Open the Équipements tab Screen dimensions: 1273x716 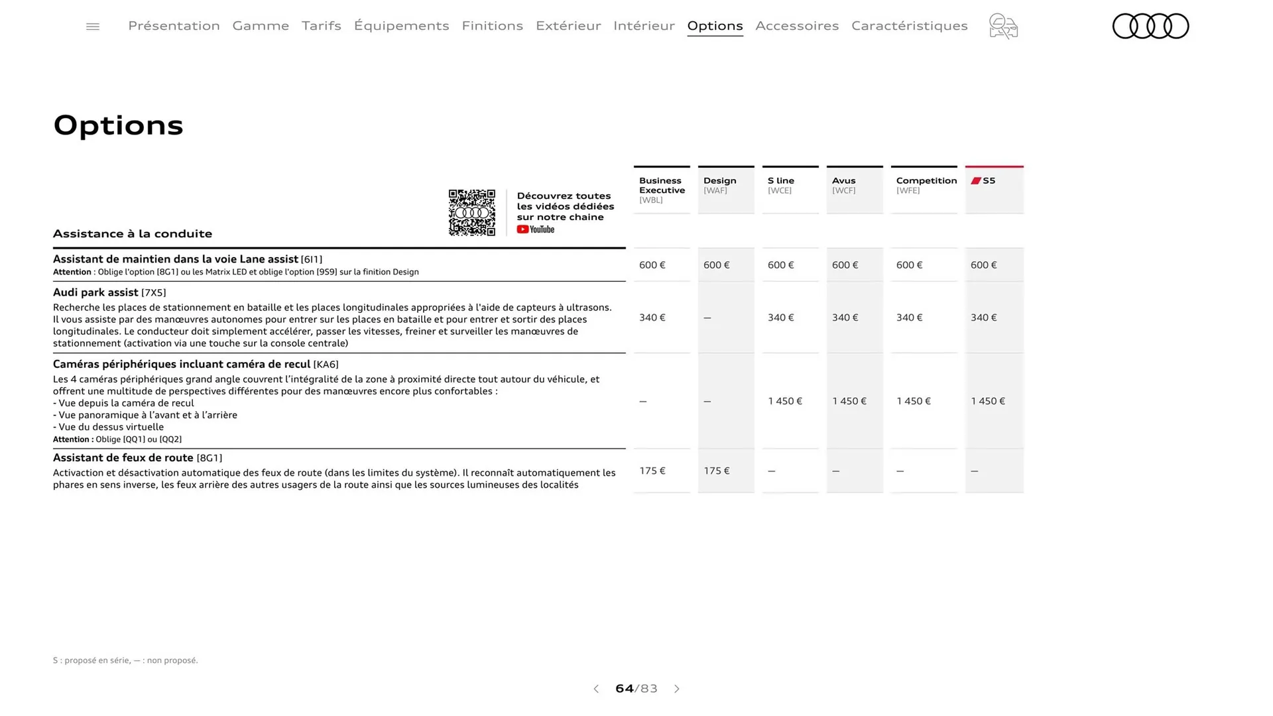401,25
